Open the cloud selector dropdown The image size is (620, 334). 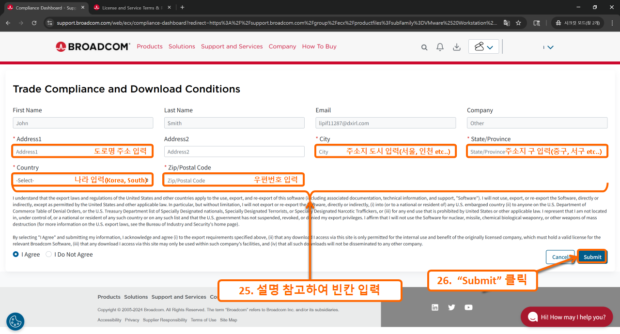(x=483, y=46)
